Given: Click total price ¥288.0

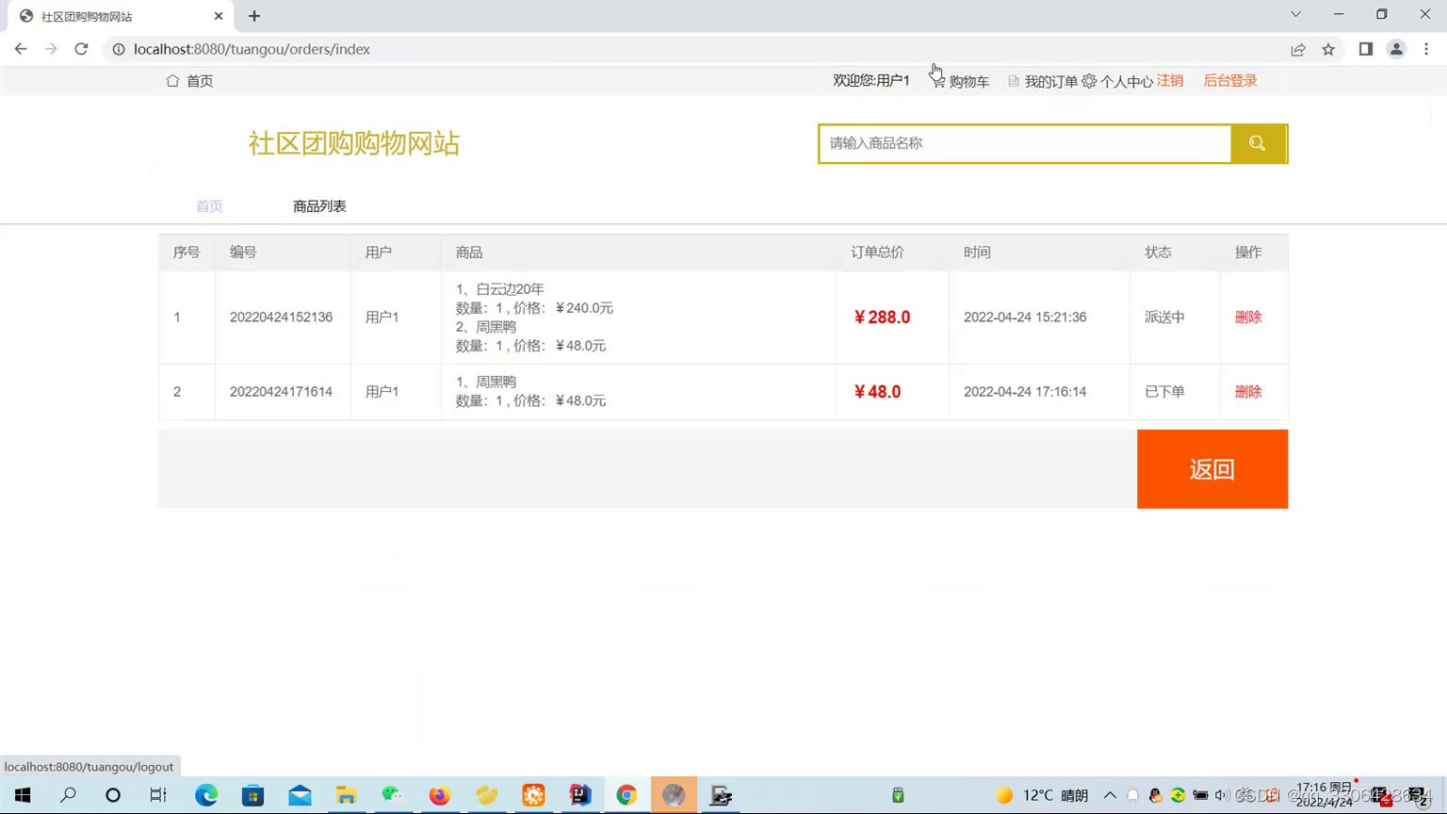Looking at the screenshot, I should tap(882, 317).
